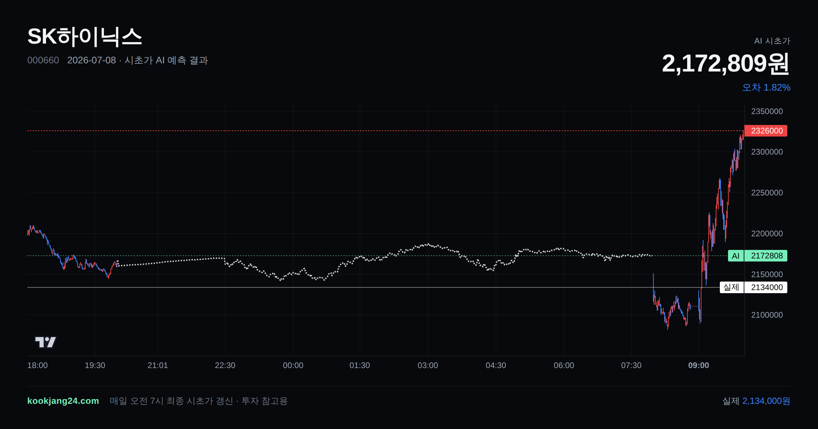The image size is (818, 429).
Task: Click the 09:00 time axis marker
Action: pyautogui.click(x=698, y=365)
